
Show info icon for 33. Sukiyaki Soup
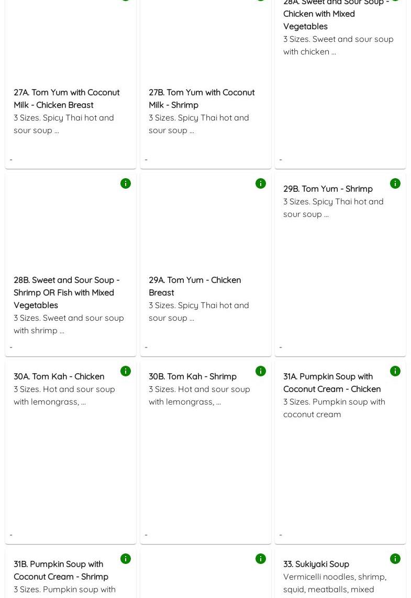coord(395,559)
